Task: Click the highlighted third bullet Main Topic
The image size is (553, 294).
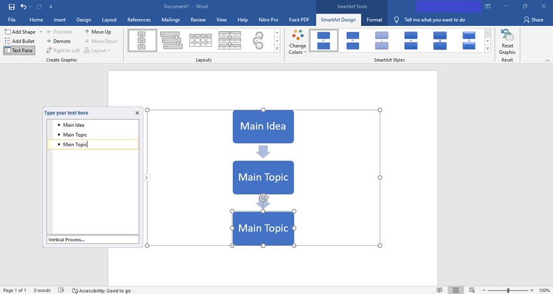Action: [93, 144]
